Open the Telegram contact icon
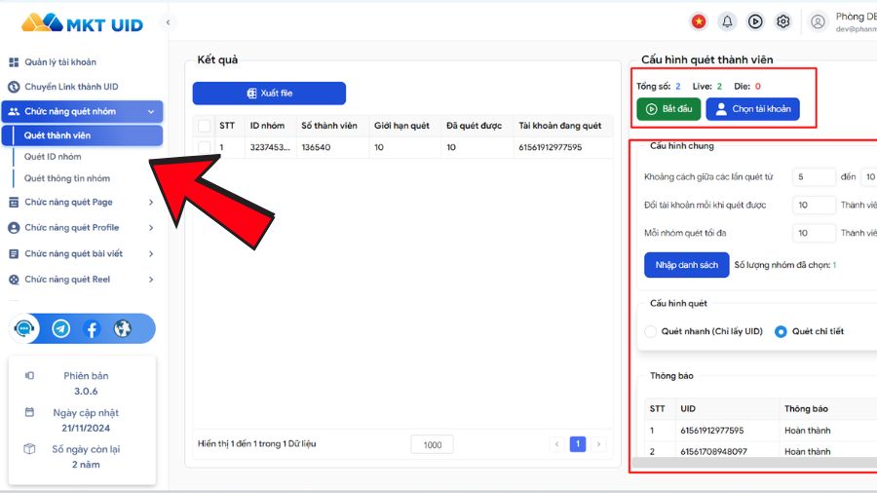 (60, 329)
